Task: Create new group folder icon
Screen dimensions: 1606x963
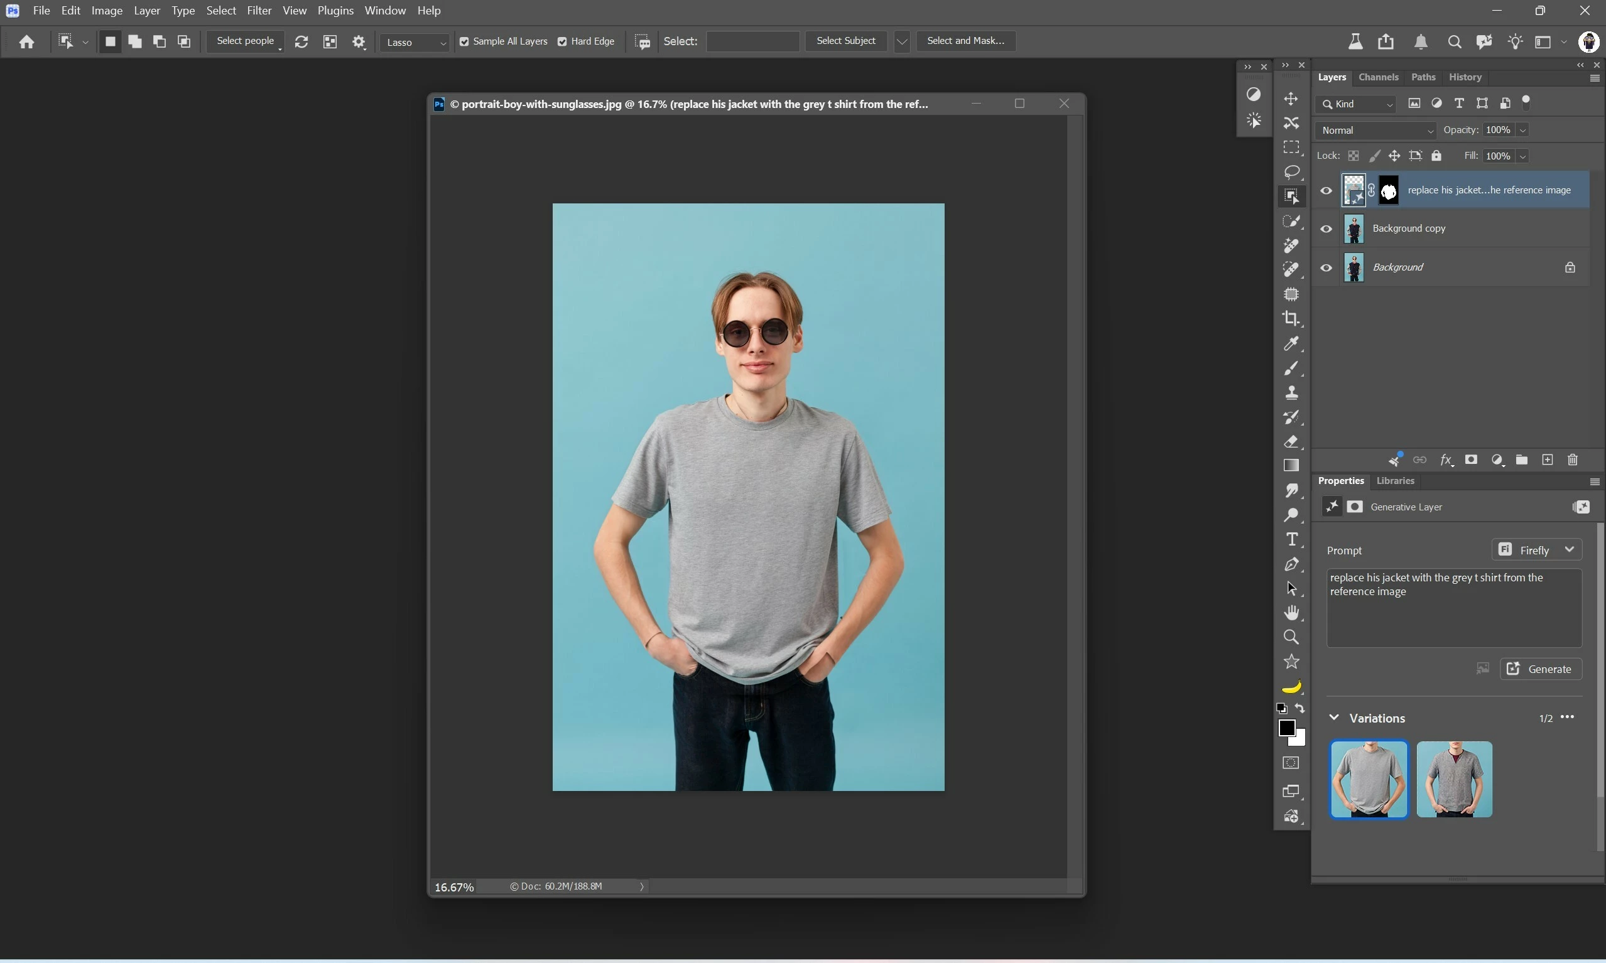Action: click(x=1522, y=460)
